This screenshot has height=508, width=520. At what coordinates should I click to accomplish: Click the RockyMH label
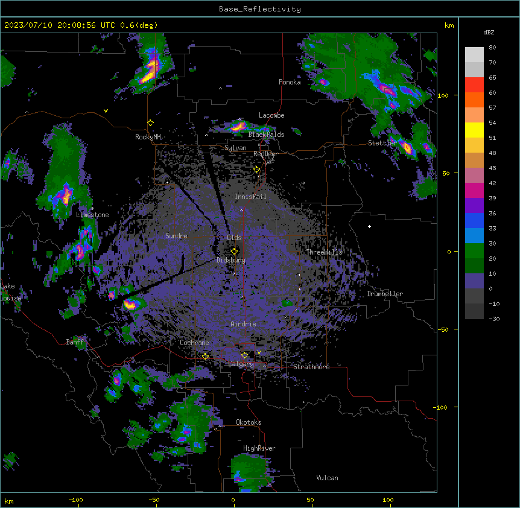[x=148, y=136]
